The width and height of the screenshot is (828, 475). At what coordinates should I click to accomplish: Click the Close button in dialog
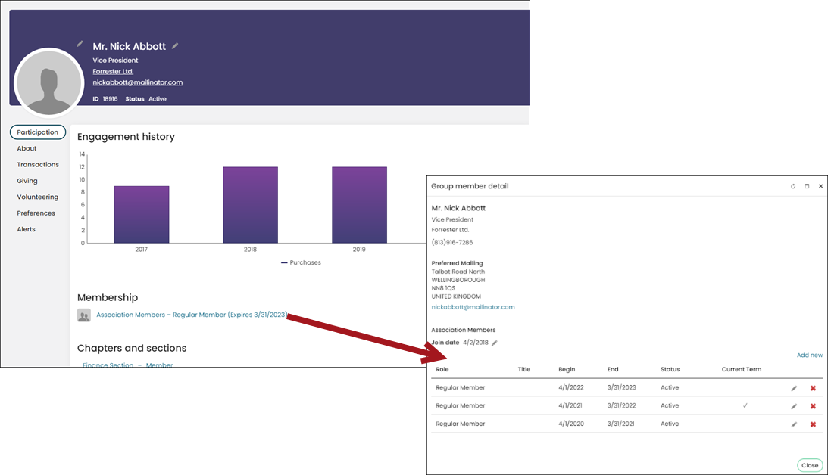pyautogui.click(x=810, y=465)
